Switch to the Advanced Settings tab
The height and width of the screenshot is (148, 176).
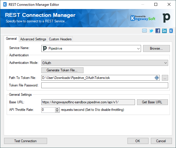pos(33,39)
